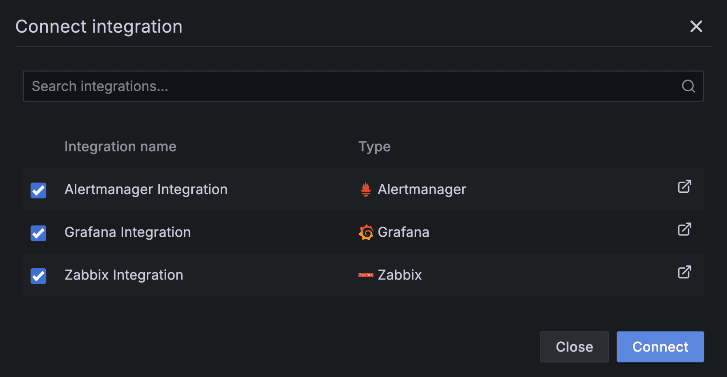Open the Zabbix Integration external link icon
The image size is (727, 377).
pos(684,272)
